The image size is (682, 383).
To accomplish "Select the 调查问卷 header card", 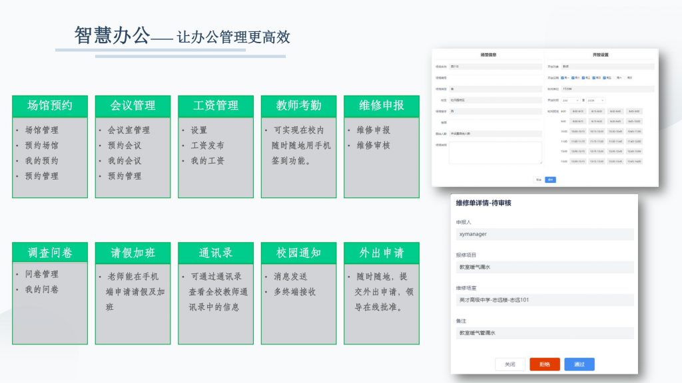I will point(50,253).
